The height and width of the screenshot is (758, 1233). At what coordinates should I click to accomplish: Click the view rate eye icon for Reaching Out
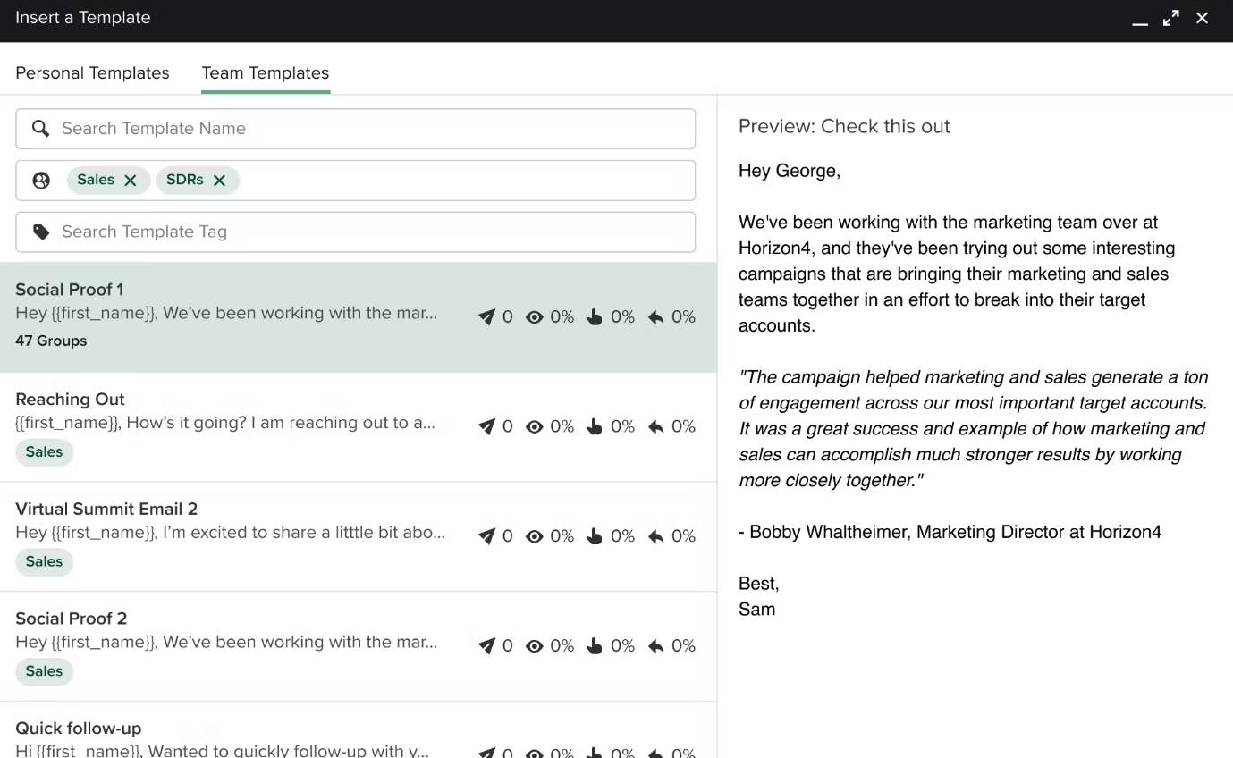point(535,427)
